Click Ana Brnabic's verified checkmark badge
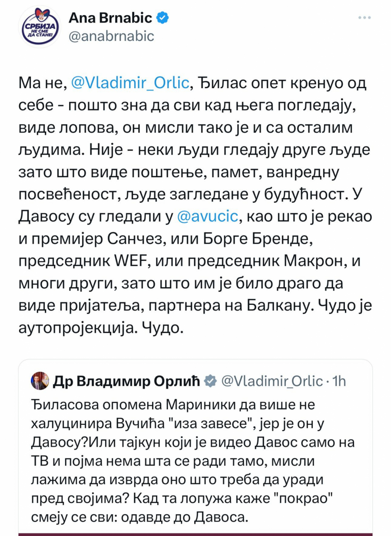 162,17
